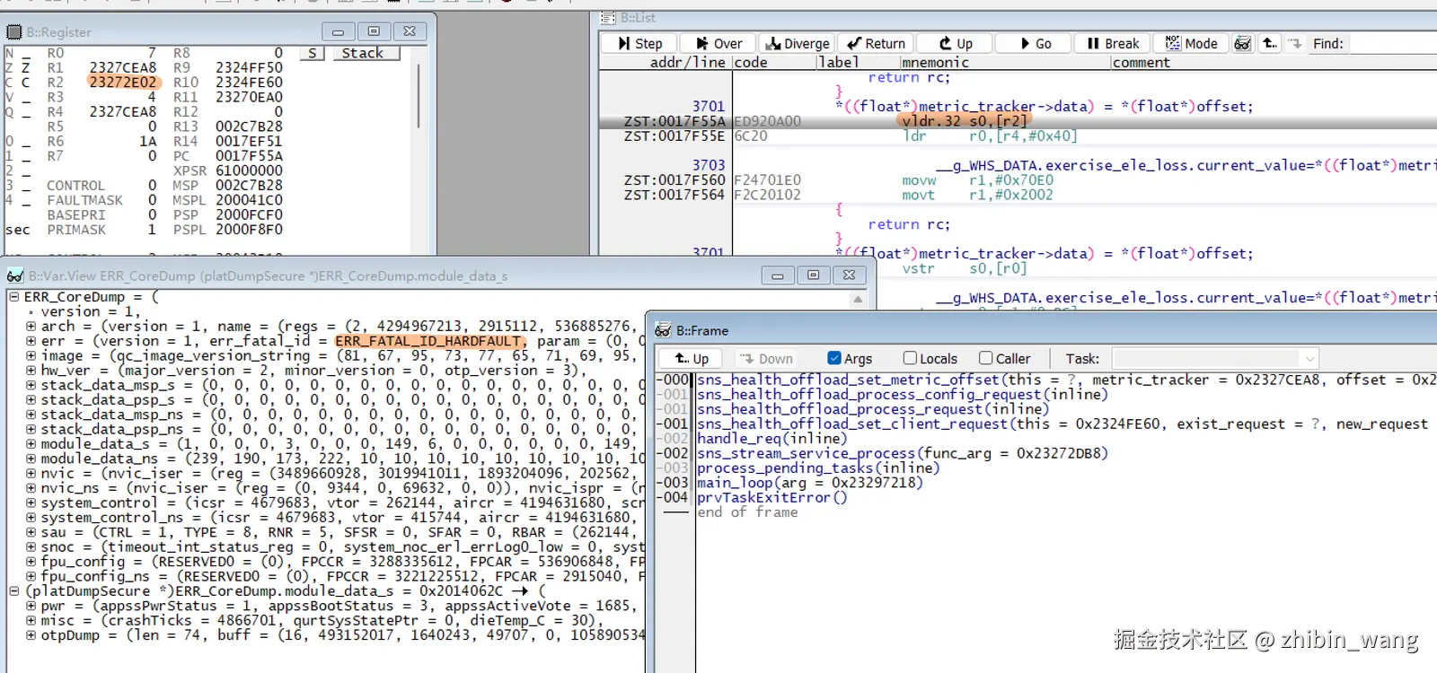Click the grayed arrow icon before Find
Screen dimensions: 1437x673
[x=1295, y=43]
